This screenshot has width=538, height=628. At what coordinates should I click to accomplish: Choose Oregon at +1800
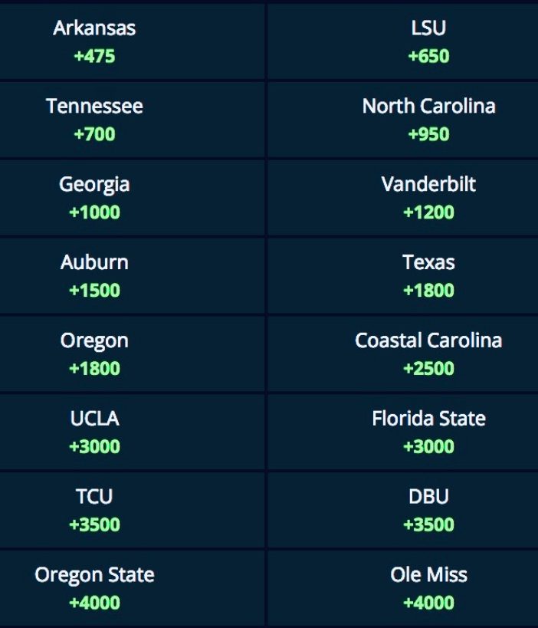[x=94, y=354]
